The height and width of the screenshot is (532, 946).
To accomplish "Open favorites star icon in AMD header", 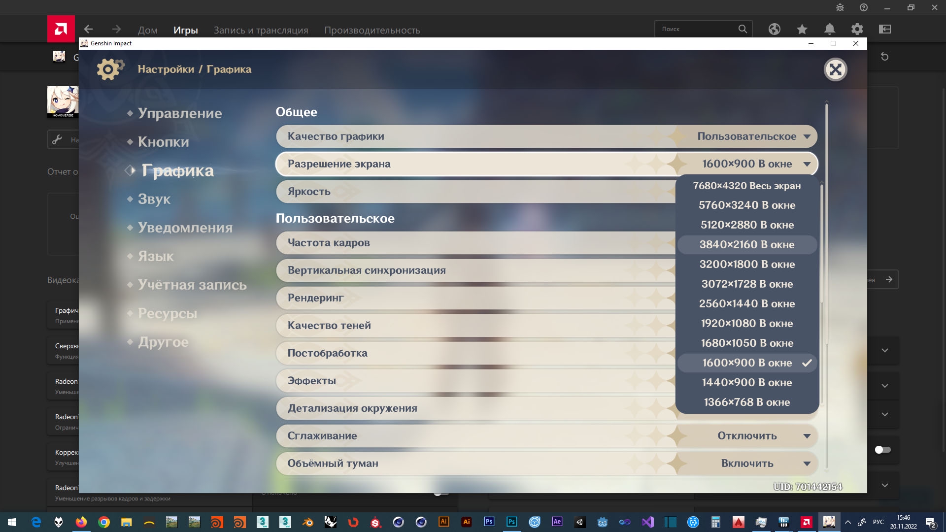I will pos(802,29).
